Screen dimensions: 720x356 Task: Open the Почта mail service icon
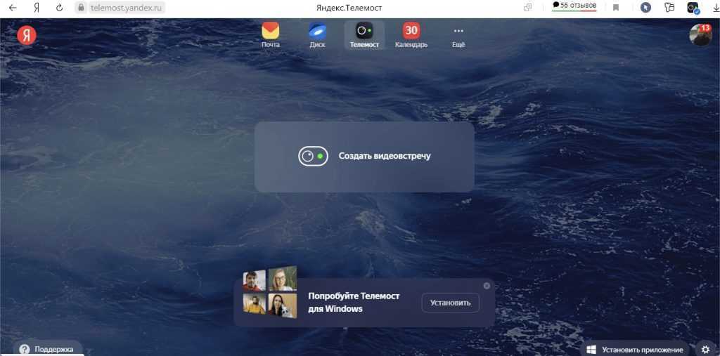271,34
